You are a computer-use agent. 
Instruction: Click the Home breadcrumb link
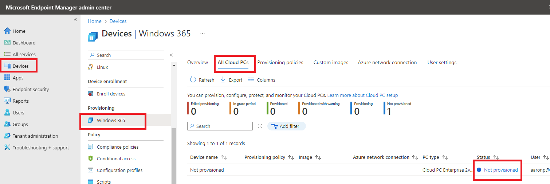point(95,21)
